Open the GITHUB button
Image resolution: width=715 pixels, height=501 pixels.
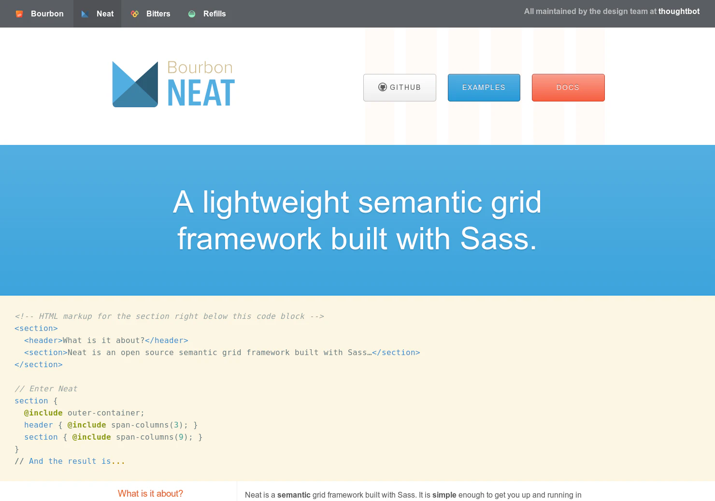coord(400,87)
